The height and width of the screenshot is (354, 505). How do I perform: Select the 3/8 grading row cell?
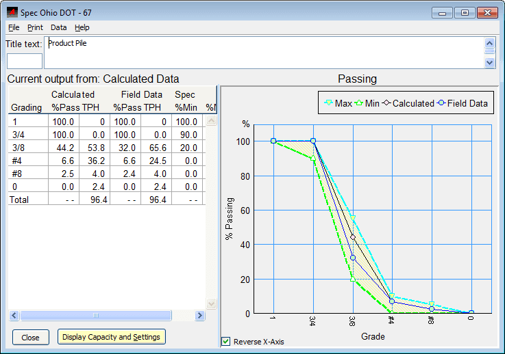pos(27,148)
